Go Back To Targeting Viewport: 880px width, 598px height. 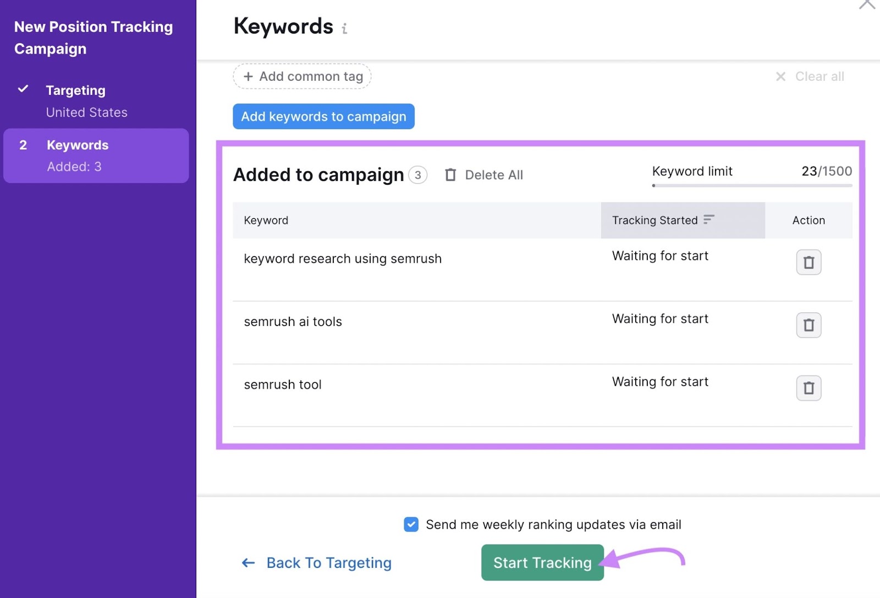click(x=328, y=562)
